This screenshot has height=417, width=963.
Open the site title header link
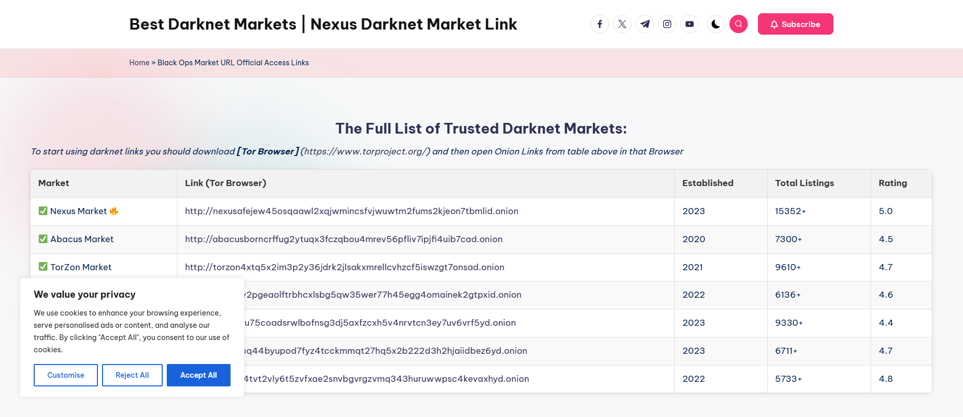[x=323, y=24]
